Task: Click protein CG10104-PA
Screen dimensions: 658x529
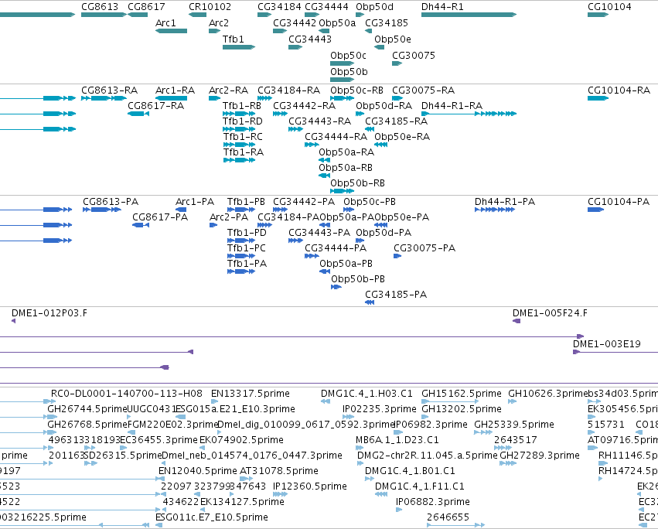Action: (x=595, y=210)
